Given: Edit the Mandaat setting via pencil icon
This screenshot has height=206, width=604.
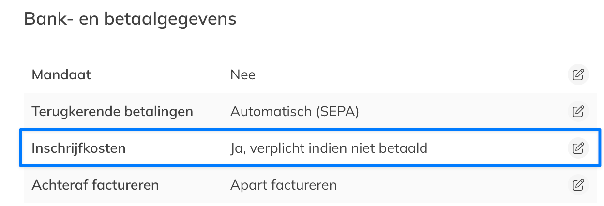Looking at the screenshot, I should (x=577, y=75).
